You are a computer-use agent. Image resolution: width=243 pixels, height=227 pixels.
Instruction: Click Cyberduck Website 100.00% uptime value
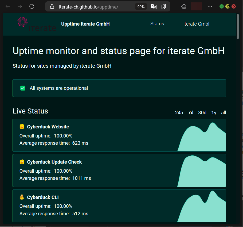click(x=63, y=136)
